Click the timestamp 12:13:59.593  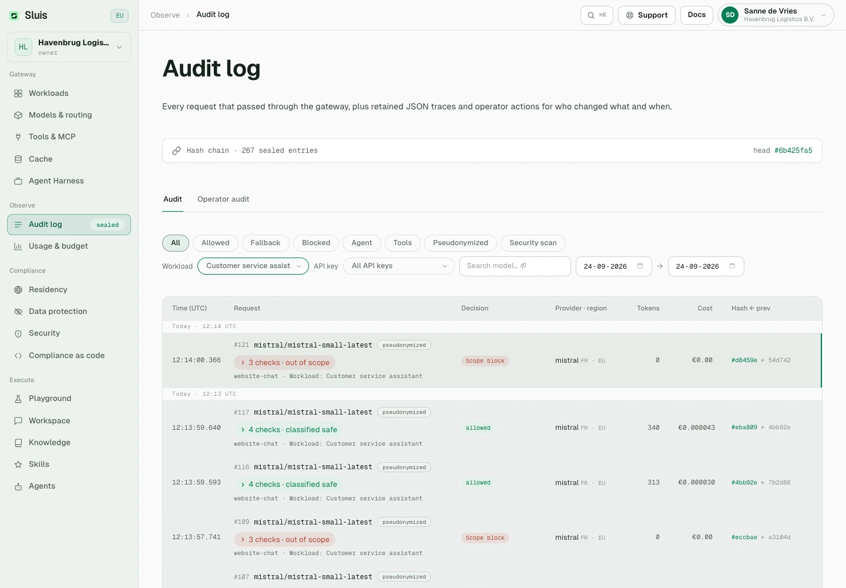tap(196, 483)
